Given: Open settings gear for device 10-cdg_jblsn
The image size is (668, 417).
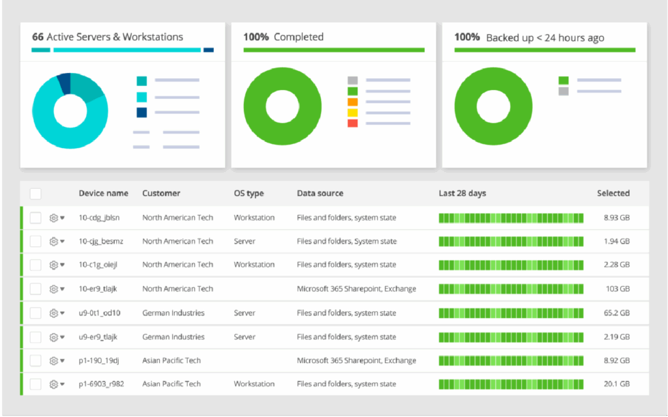Looking at the screenshot, I should [54, 218].
